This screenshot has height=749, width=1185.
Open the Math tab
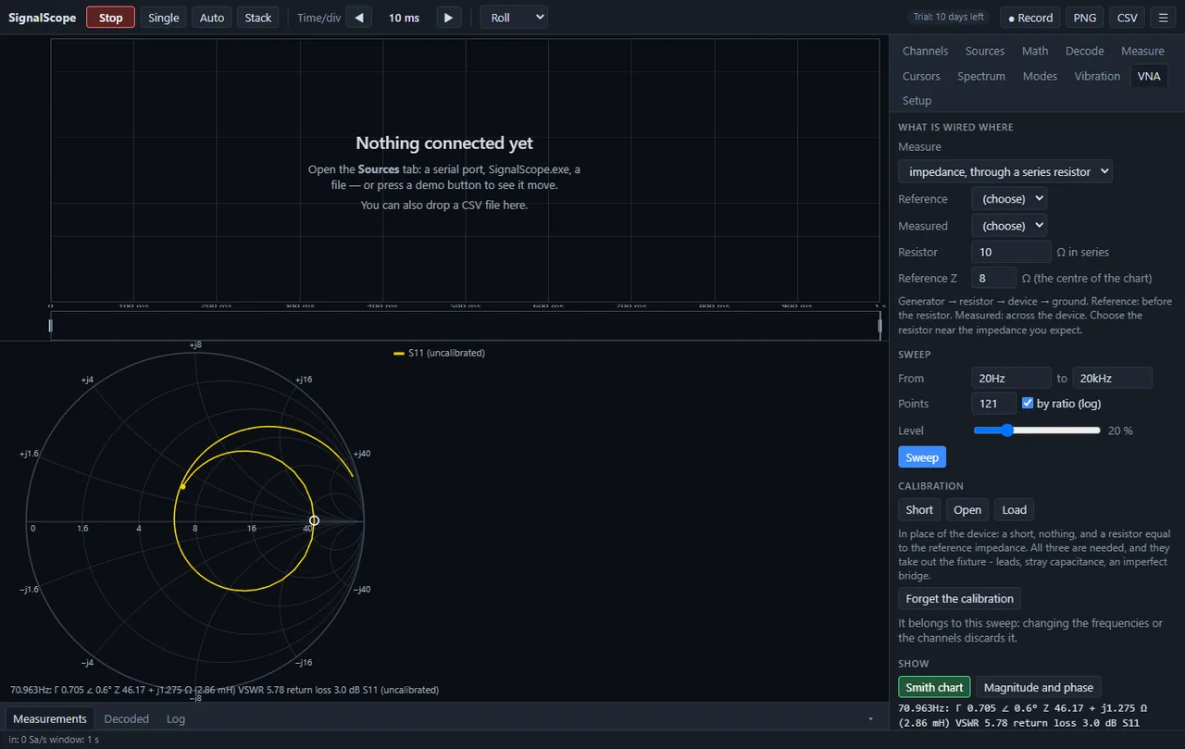tap(1035, 51)
